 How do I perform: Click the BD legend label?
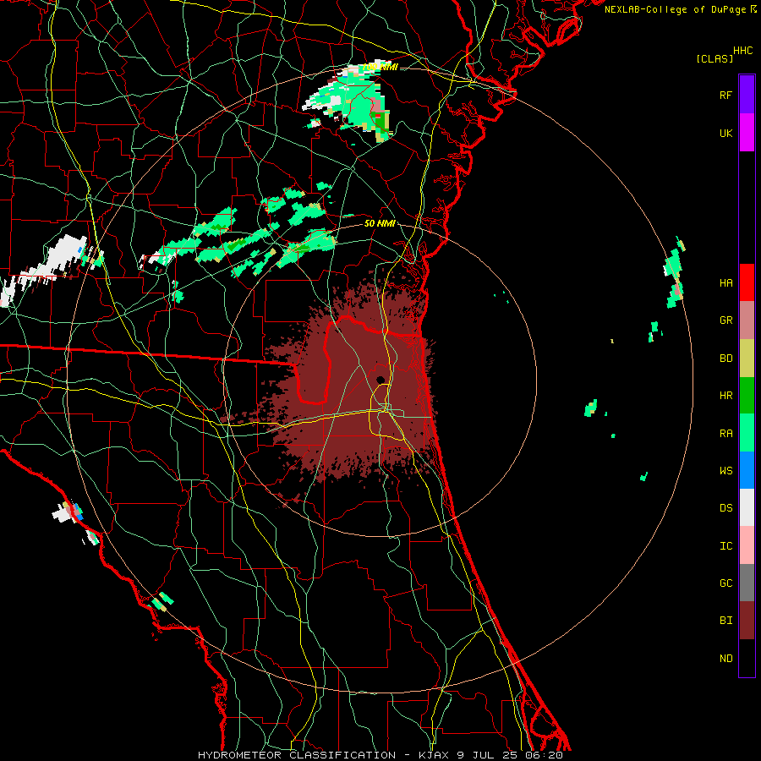click(x=725, y=359)
